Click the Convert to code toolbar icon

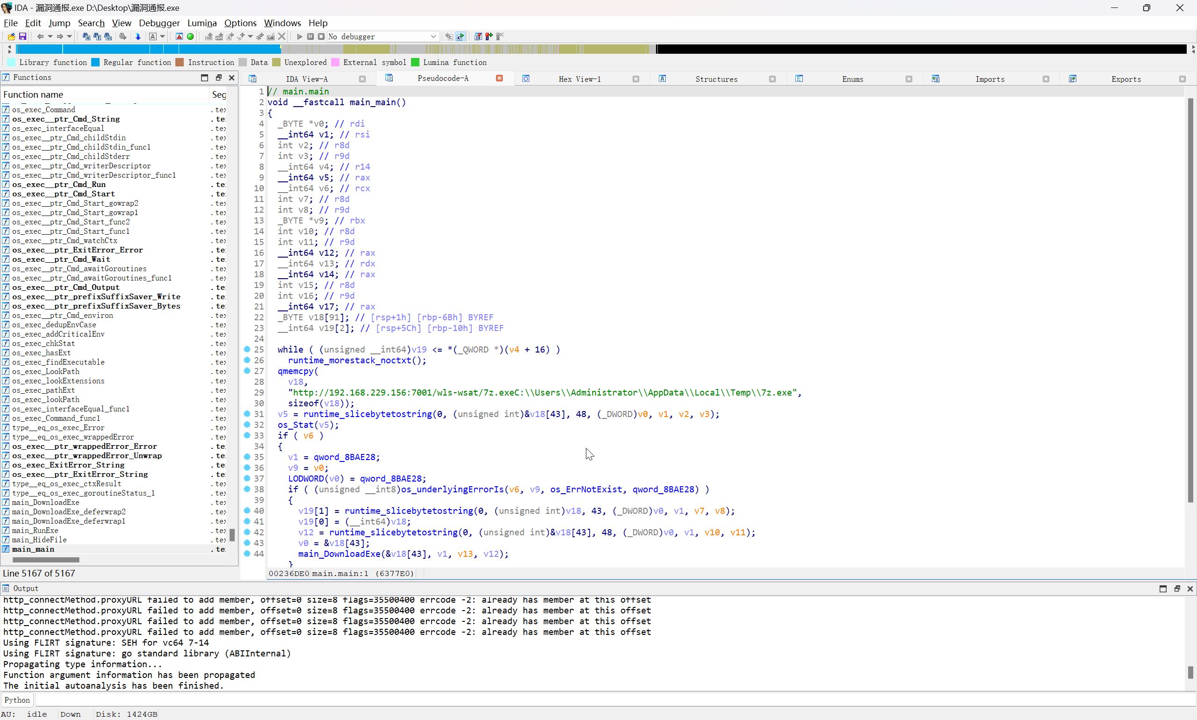click(209, 36)
